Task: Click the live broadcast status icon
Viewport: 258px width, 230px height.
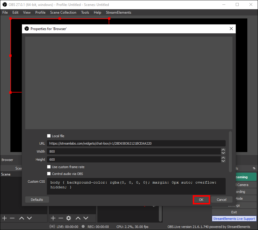Action: tap(52, 226)
